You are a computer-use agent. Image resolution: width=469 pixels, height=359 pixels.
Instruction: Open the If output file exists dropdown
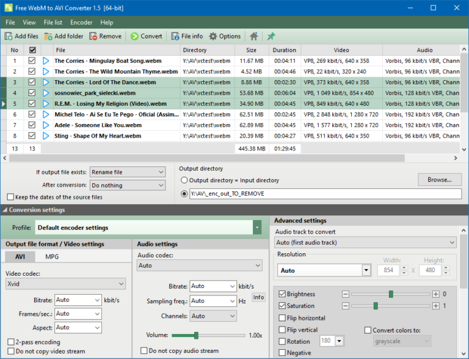point(128,172)
